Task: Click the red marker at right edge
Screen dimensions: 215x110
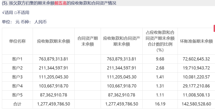Action: coord(214,28)
